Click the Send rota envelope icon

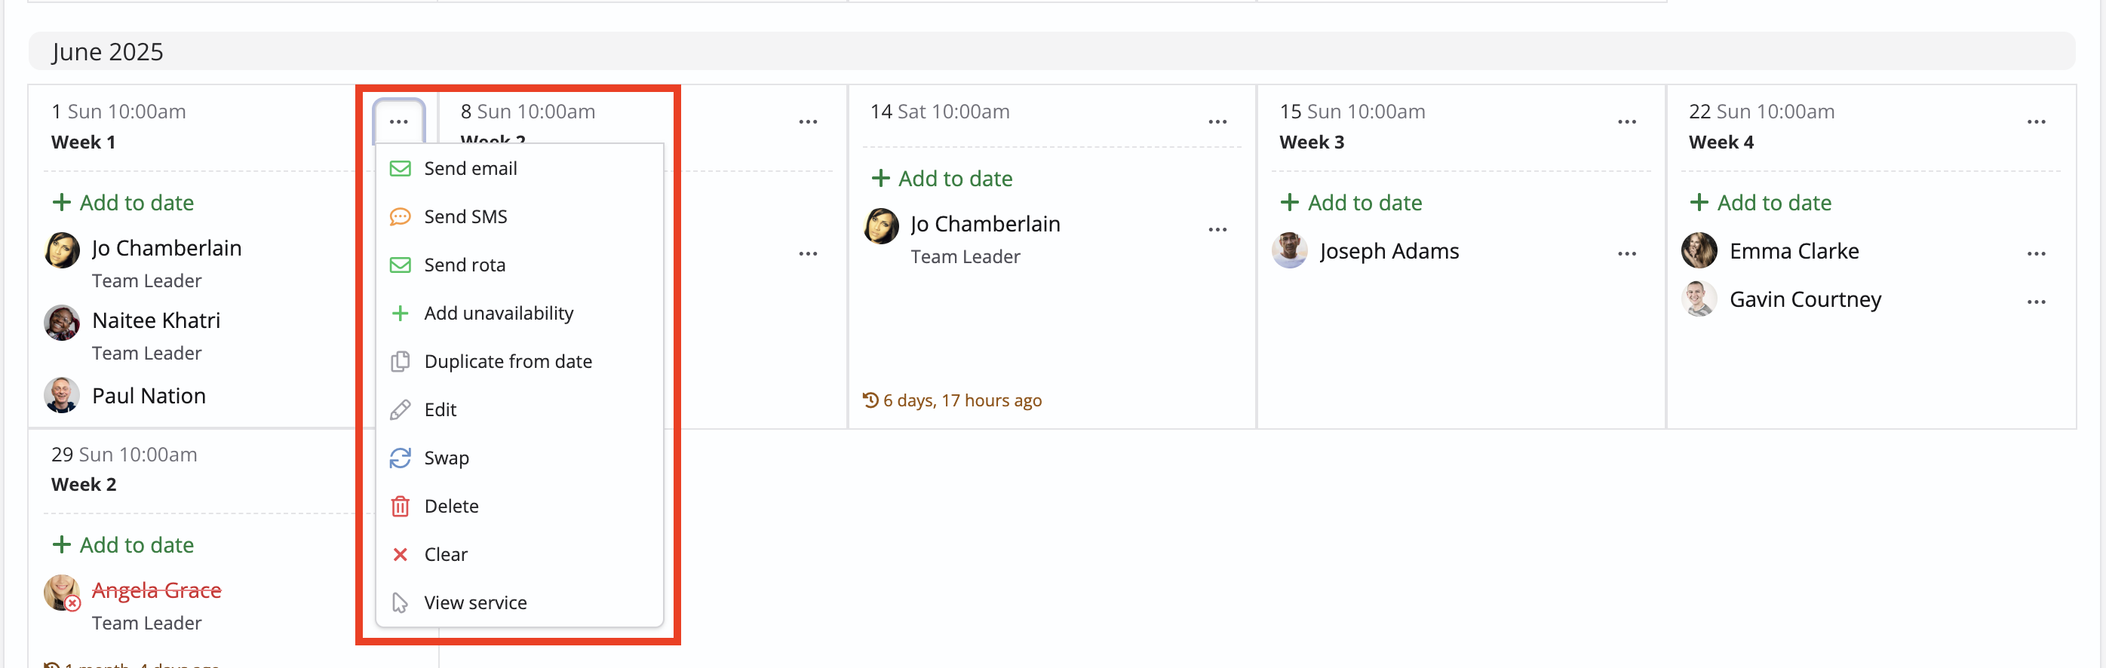tap(400, 265)
